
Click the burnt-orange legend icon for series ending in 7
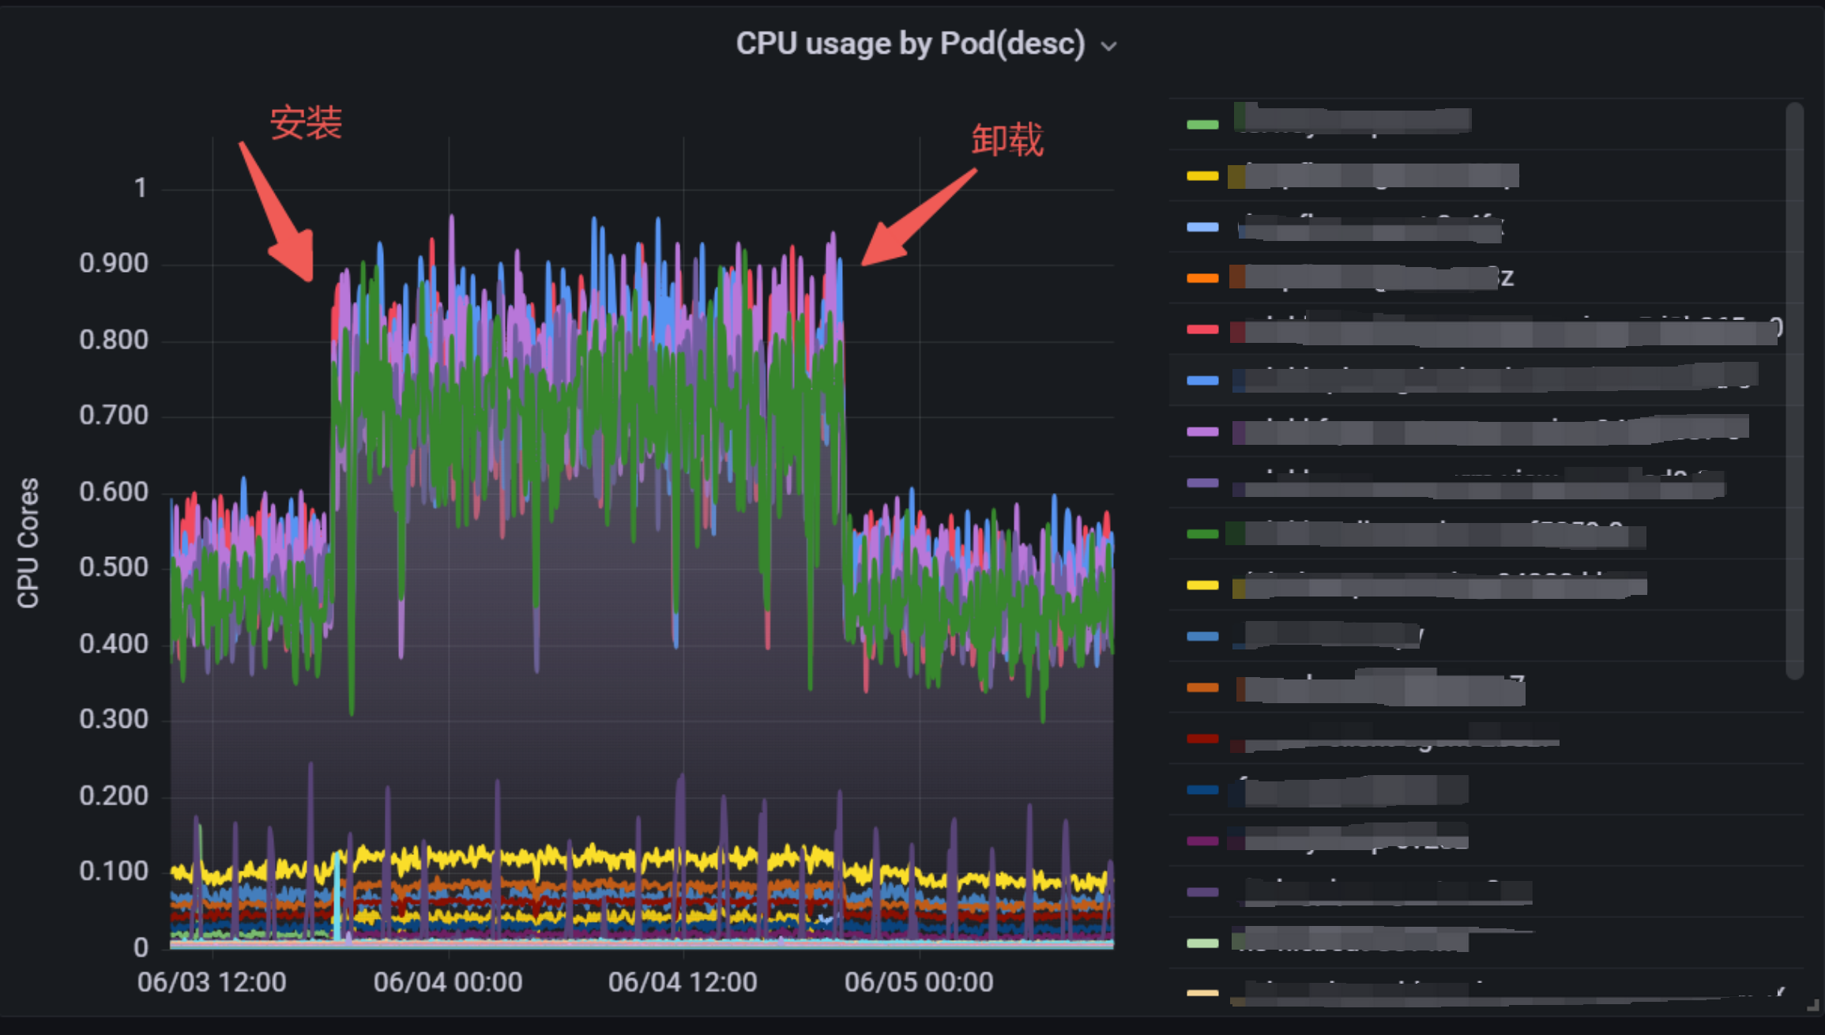(x=1202, y=687)
